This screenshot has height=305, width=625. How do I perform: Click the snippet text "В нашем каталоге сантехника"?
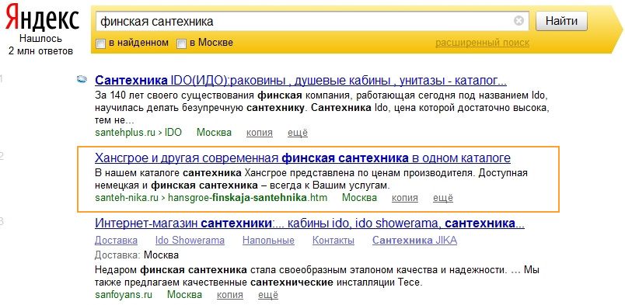tap(168, 173)
